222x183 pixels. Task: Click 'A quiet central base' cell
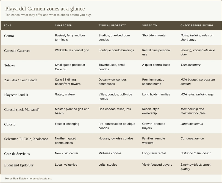(156, 65)
